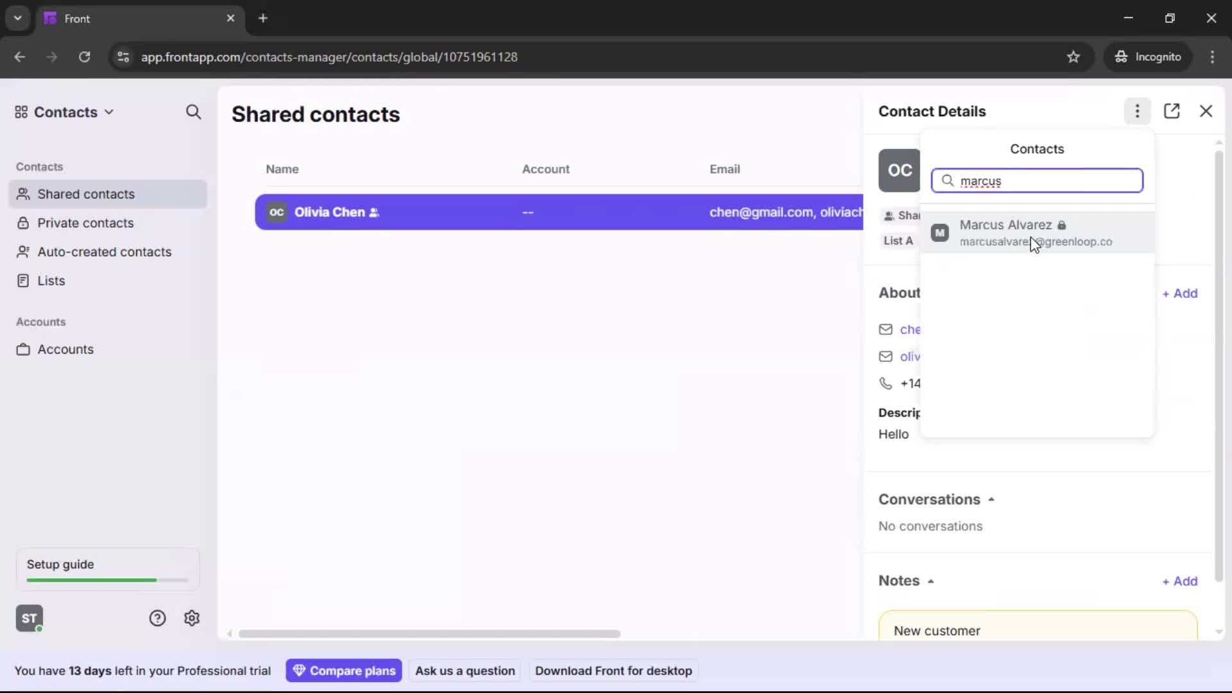Collapse the Conversations section

[993, 499]
